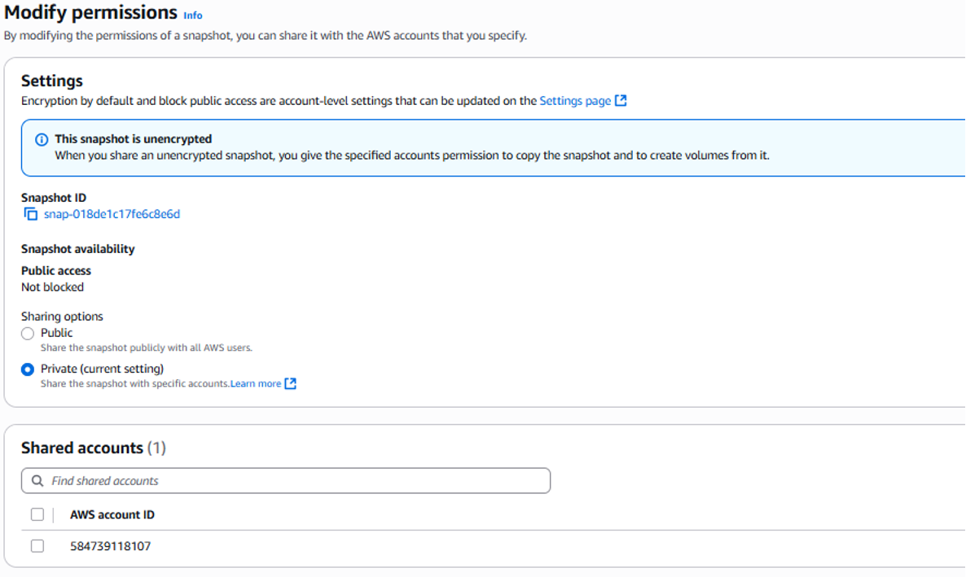Click the magnifier icon in search box

[37, 481]
